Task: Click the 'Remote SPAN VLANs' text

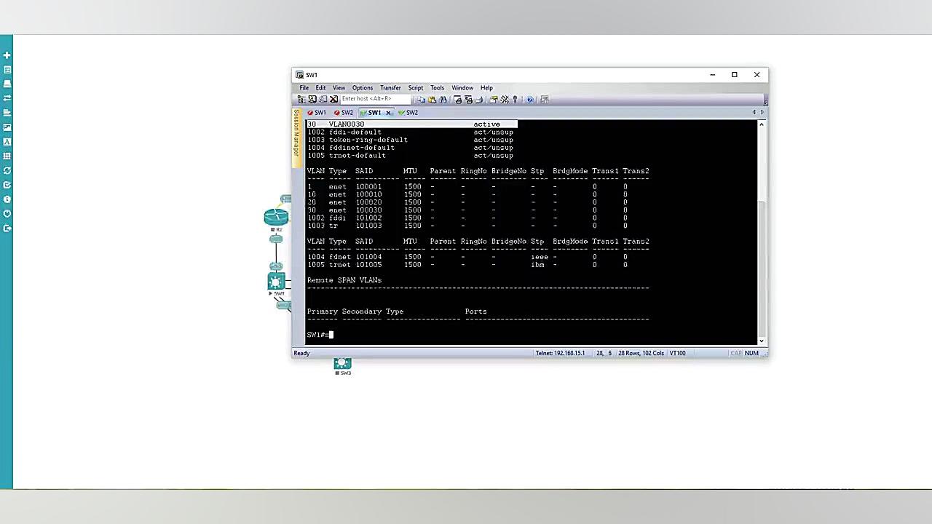Action: 344,280
